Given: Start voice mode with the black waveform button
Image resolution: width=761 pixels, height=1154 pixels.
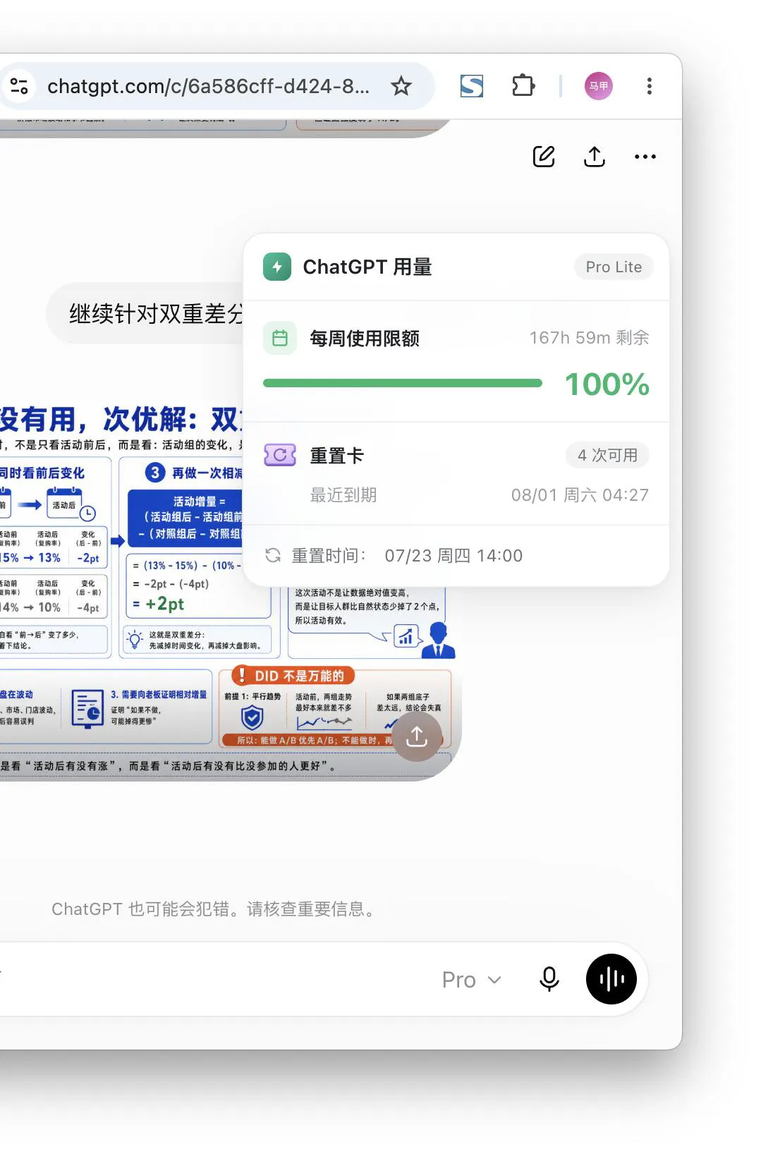Looking at the screenshot, I should click(x=611, y=979).
